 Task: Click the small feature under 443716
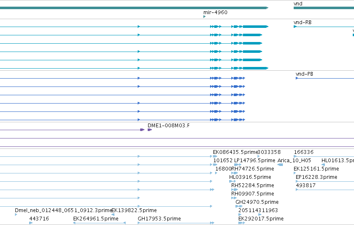click(31, 223)
